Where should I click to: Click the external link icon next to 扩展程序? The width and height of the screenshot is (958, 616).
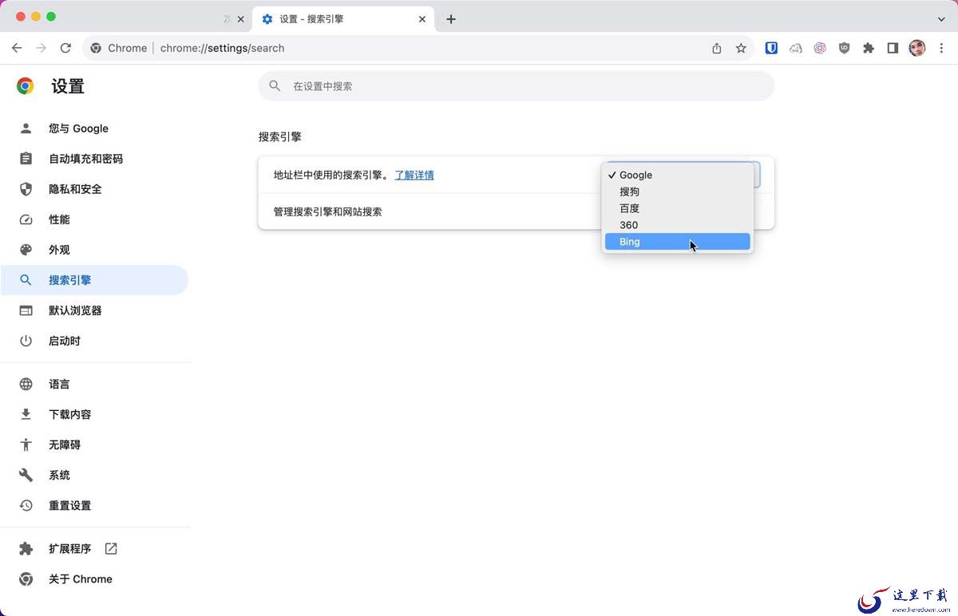[111, 549]
